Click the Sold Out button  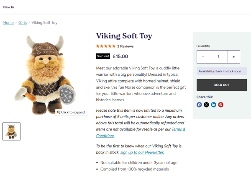tap(222, 85)
